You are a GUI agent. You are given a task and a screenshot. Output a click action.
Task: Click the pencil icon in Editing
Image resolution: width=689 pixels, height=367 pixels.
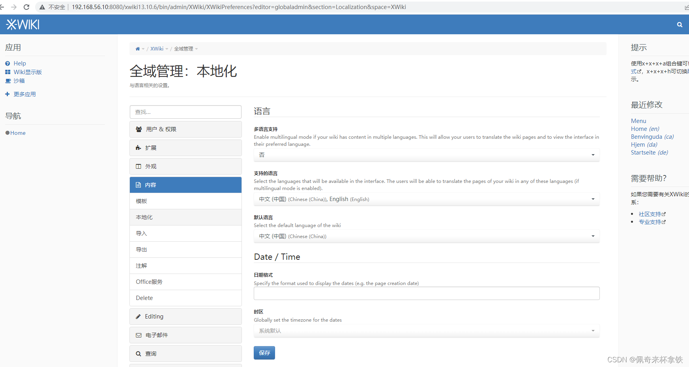pos(138,317)
